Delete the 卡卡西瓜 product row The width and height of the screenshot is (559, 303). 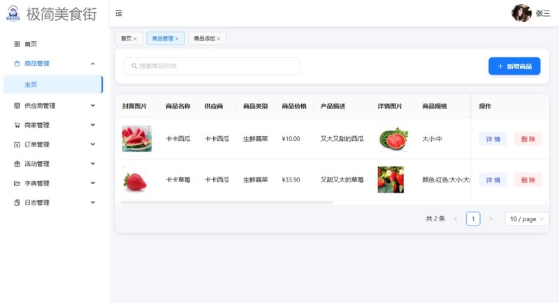coord(528,139)
